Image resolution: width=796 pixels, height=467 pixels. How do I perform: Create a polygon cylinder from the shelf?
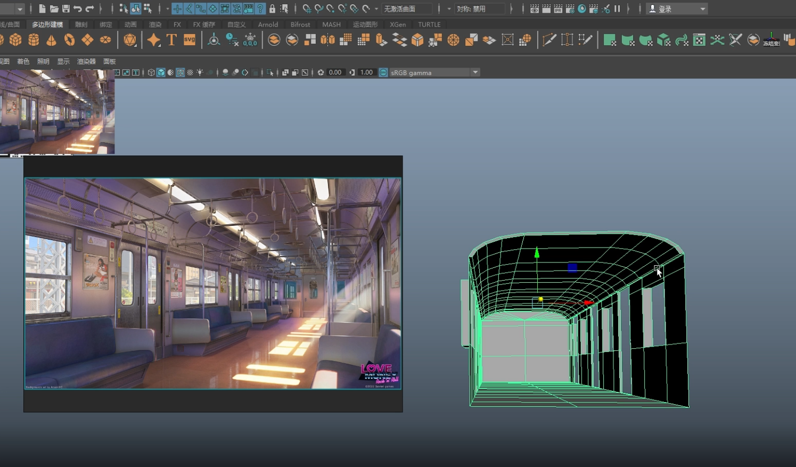point(34,40)
